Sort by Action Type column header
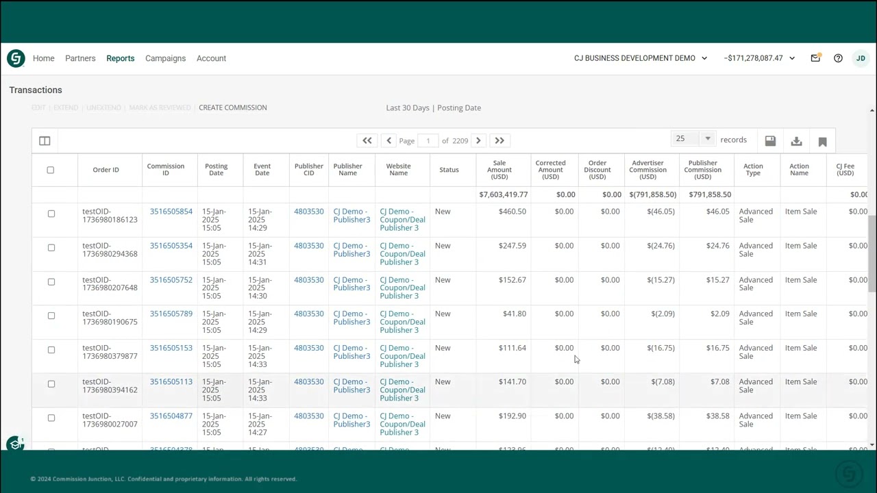The height and width of the screenshot is (493, 877). pos(753,170)
